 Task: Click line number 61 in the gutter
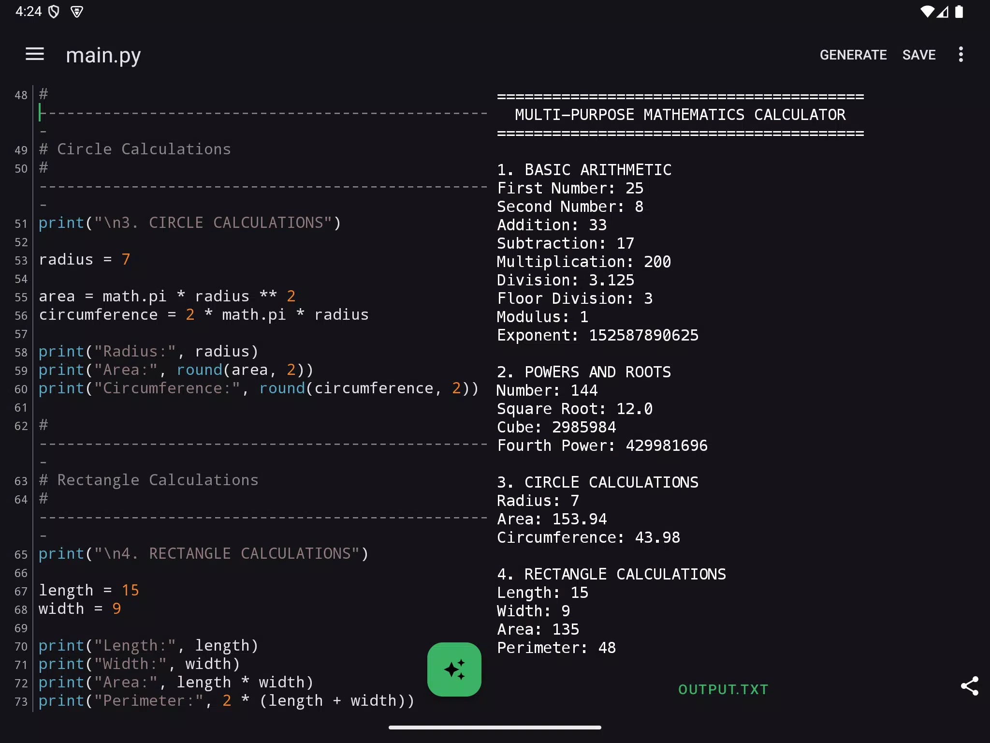coord(21,408)
